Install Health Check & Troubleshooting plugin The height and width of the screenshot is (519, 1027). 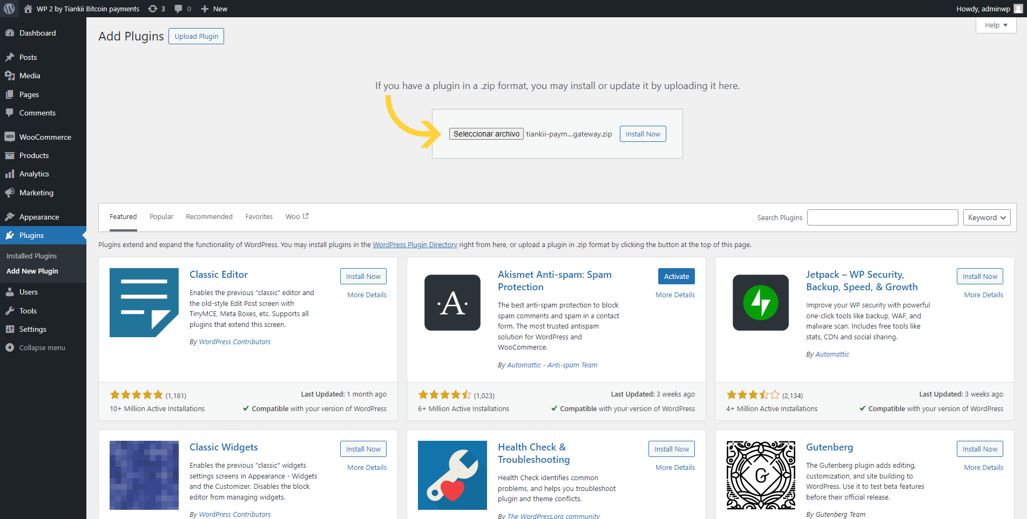tap(672, 449)
